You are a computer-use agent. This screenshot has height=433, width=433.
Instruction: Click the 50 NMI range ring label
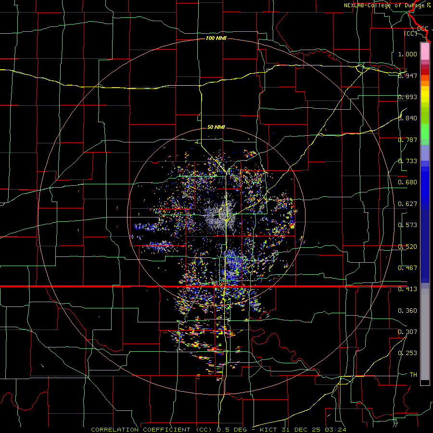coord(216,127)
